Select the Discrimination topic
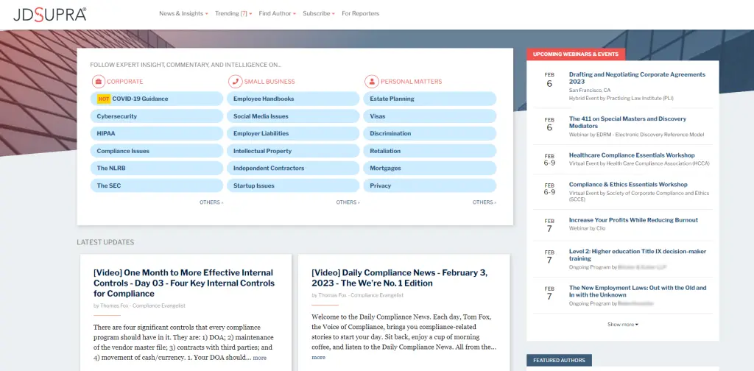 [x=430, y=133]
